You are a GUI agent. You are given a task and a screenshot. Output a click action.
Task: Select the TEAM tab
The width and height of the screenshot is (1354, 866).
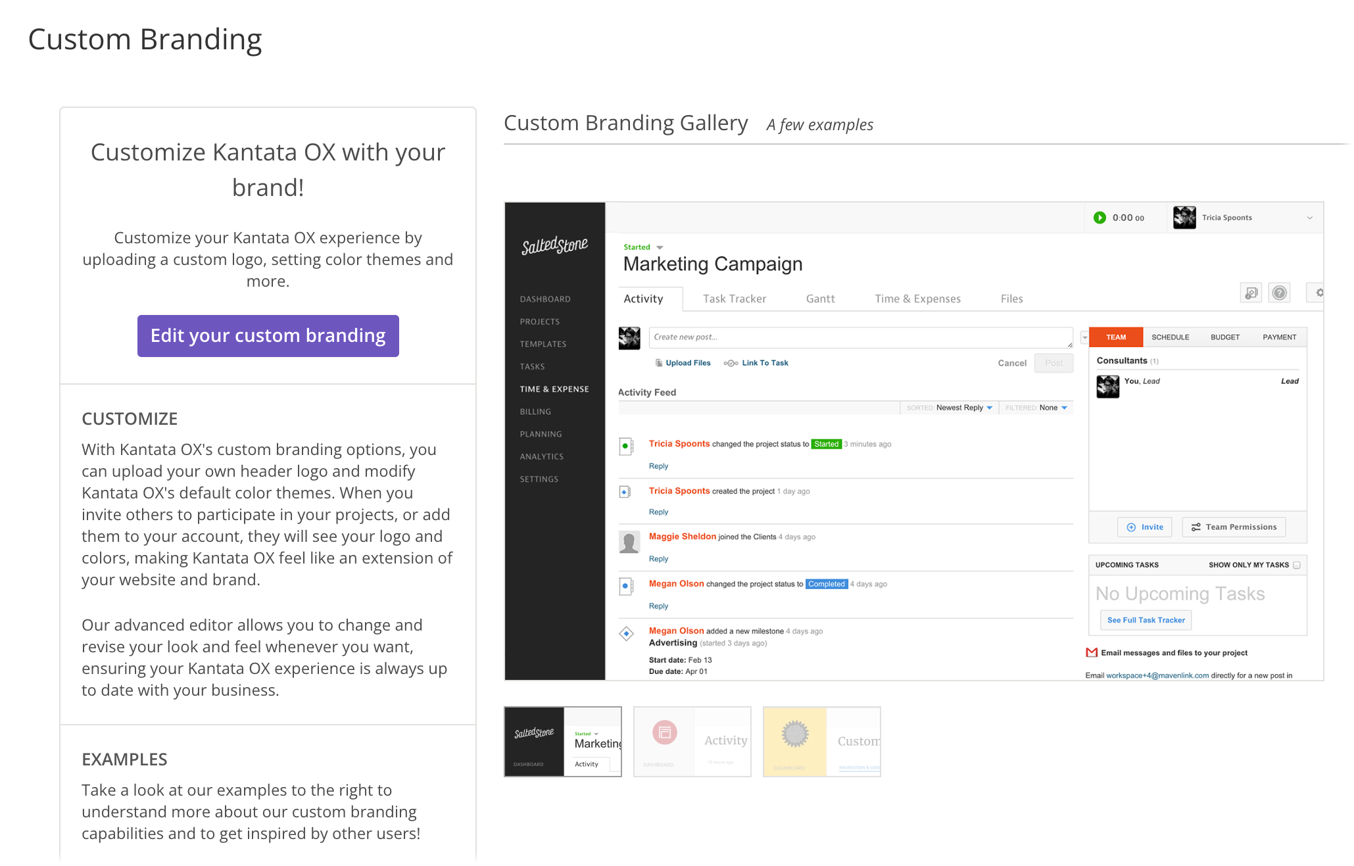pyautogui.click(x=1116, y=337)
